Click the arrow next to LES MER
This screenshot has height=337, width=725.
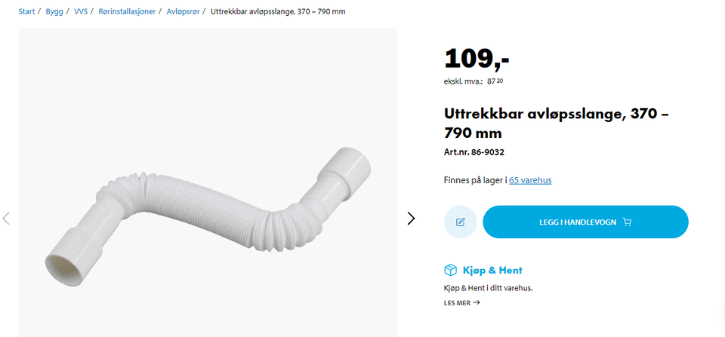click(x=477, y=303)
